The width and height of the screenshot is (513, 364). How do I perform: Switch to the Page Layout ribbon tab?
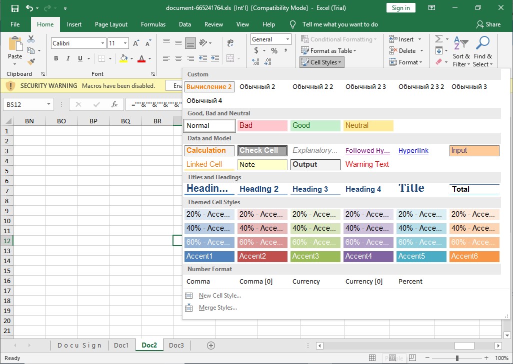pyautogui.click(x=111, y=24)
